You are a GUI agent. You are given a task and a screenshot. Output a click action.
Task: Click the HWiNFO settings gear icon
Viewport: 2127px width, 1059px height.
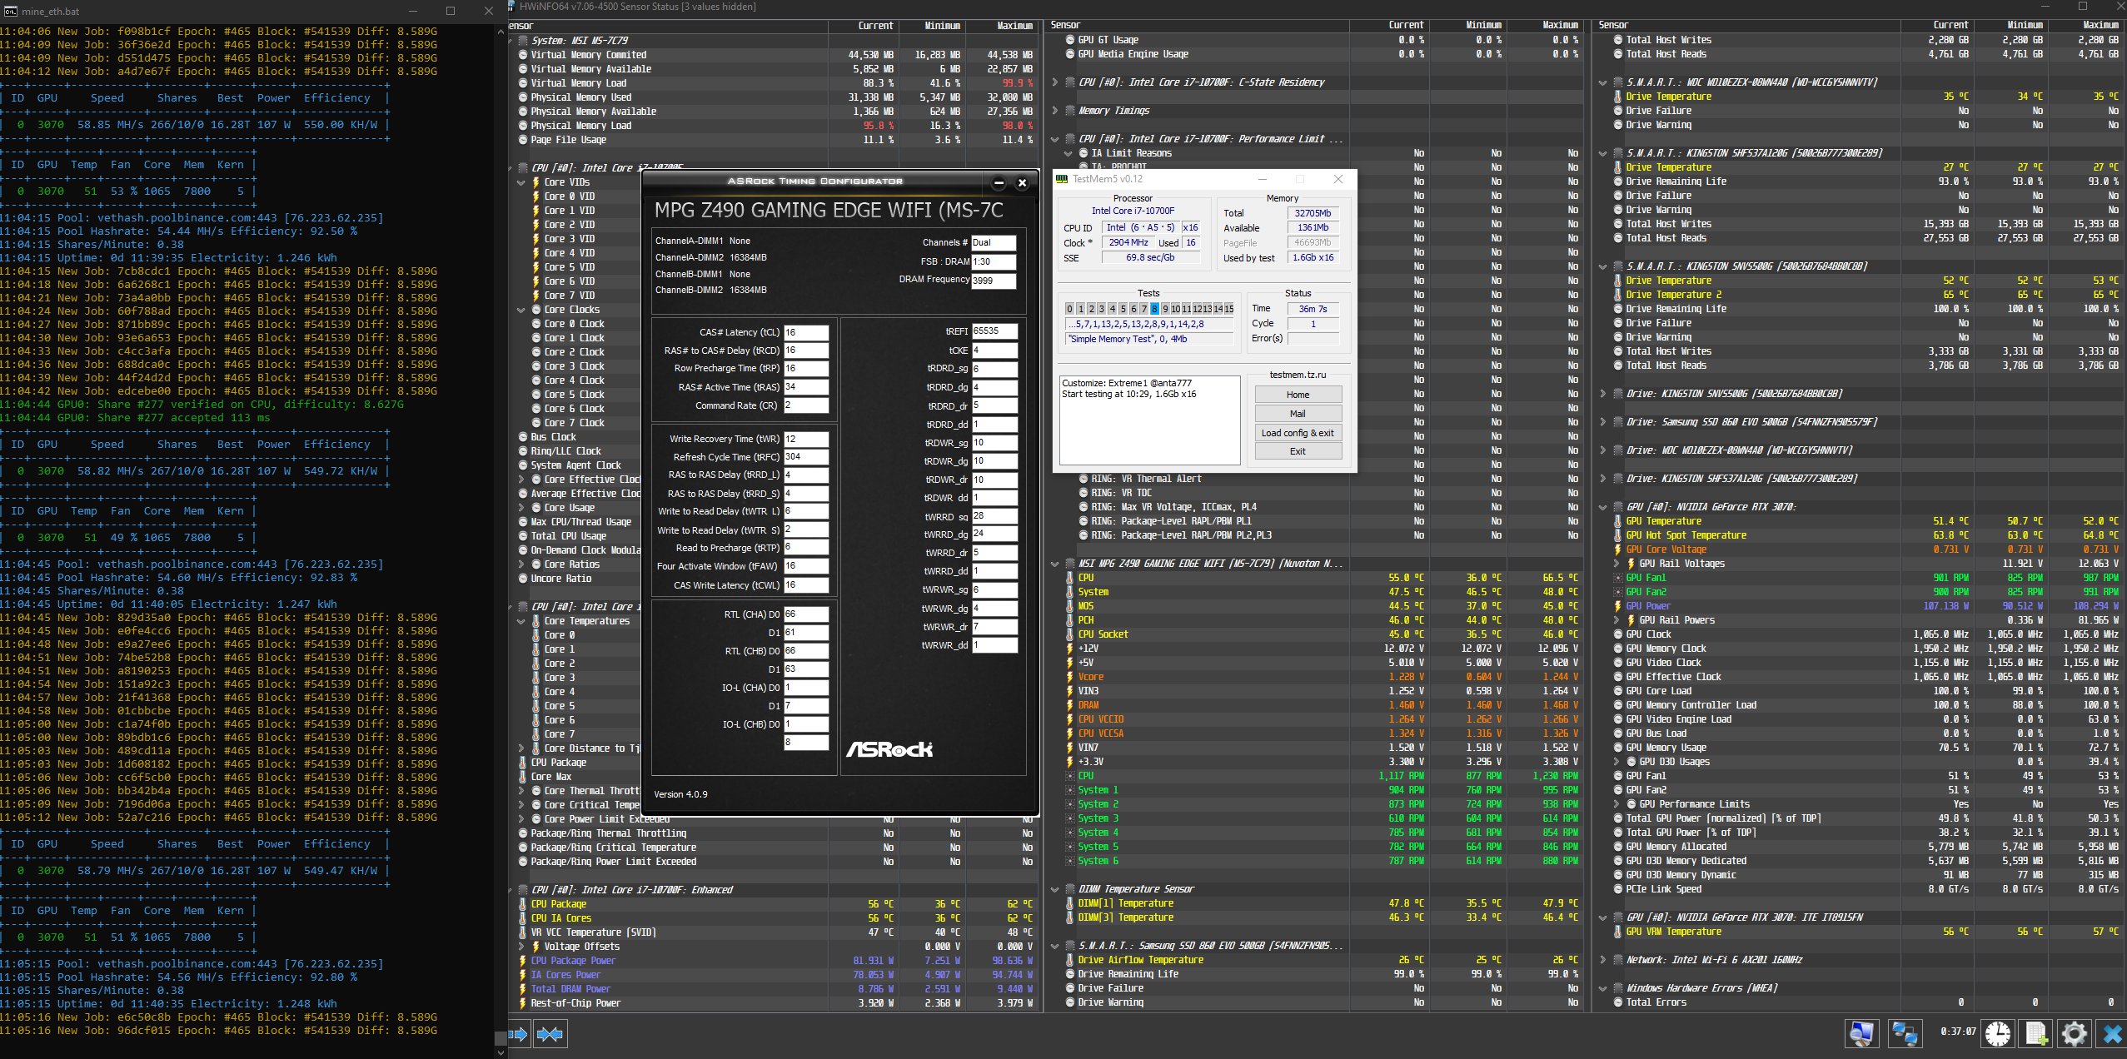click(2074, 1034)
